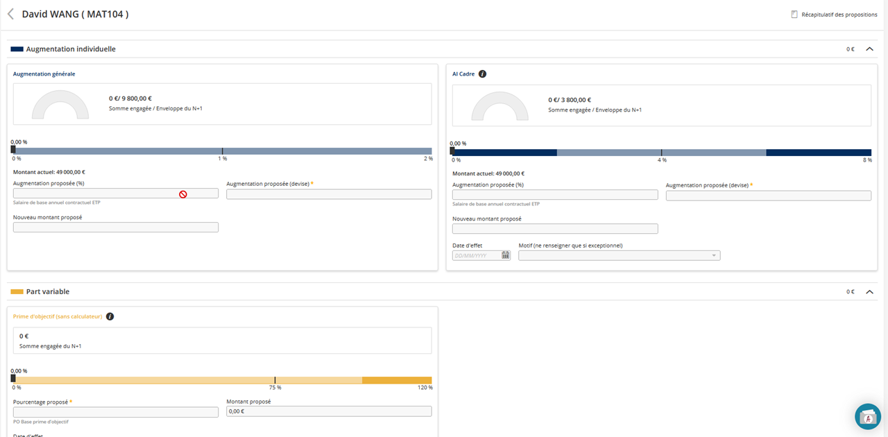
Task: Click the back arrow beside David WANG
Action: 10,14
